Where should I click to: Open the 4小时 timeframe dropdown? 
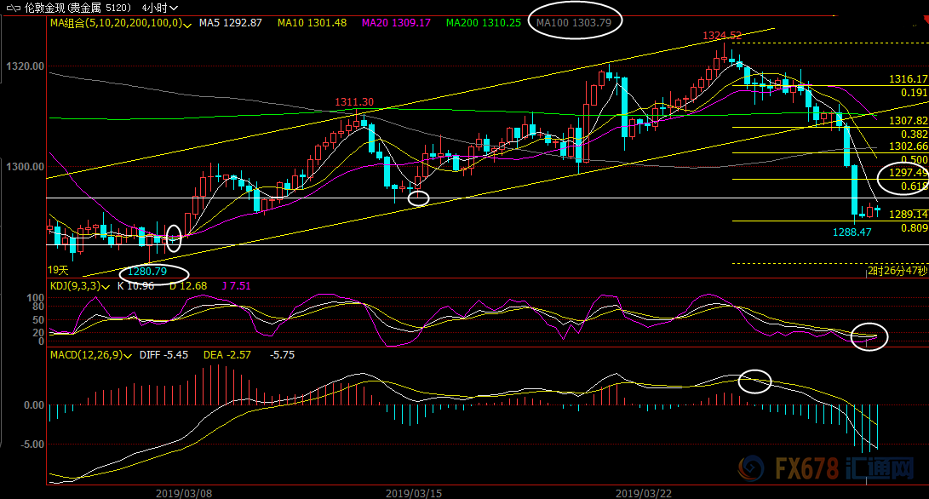tap(160, 9)
